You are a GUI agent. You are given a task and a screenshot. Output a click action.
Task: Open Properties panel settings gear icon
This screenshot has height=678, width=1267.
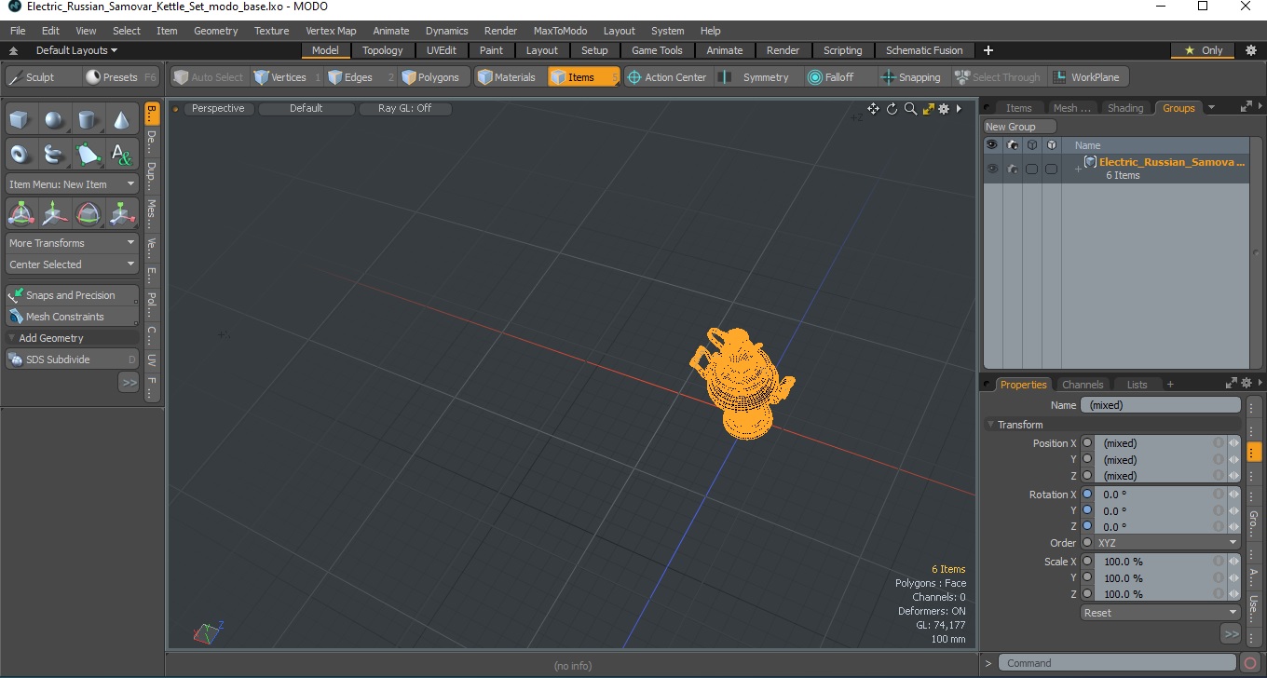coord(1247,383)
